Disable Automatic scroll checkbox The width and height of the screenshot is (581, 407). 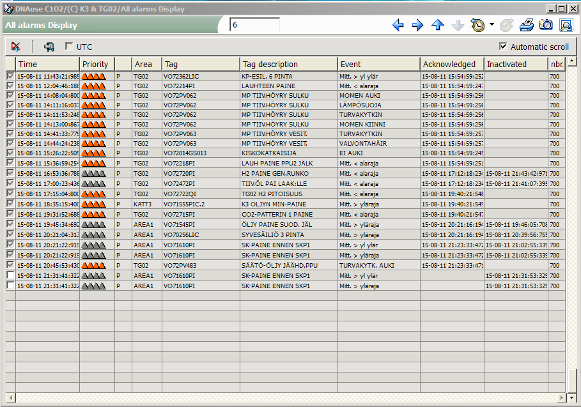pos(503,46)
